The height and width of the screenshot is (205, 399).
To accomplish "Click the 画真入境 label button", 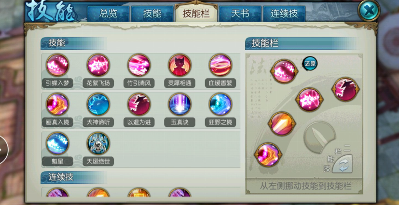I will pyautogui.click(x=57, y=123).
